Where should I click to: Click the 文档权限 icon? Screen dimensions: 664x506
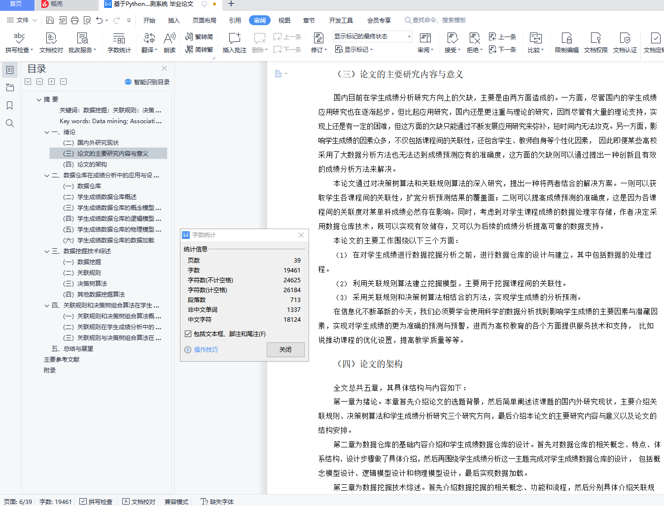click(596, 42)
